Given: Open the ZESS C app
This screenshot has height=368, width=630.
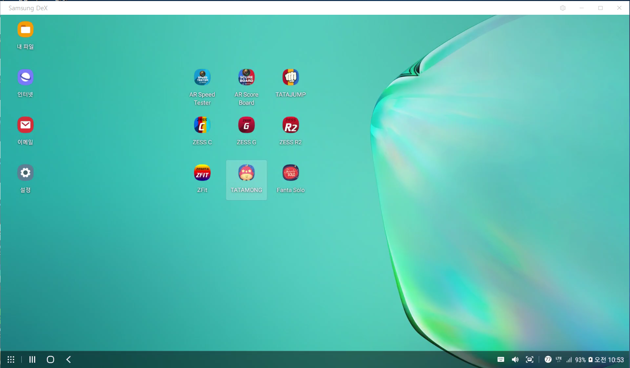Looking at the screenshot, I should [202, 125].
